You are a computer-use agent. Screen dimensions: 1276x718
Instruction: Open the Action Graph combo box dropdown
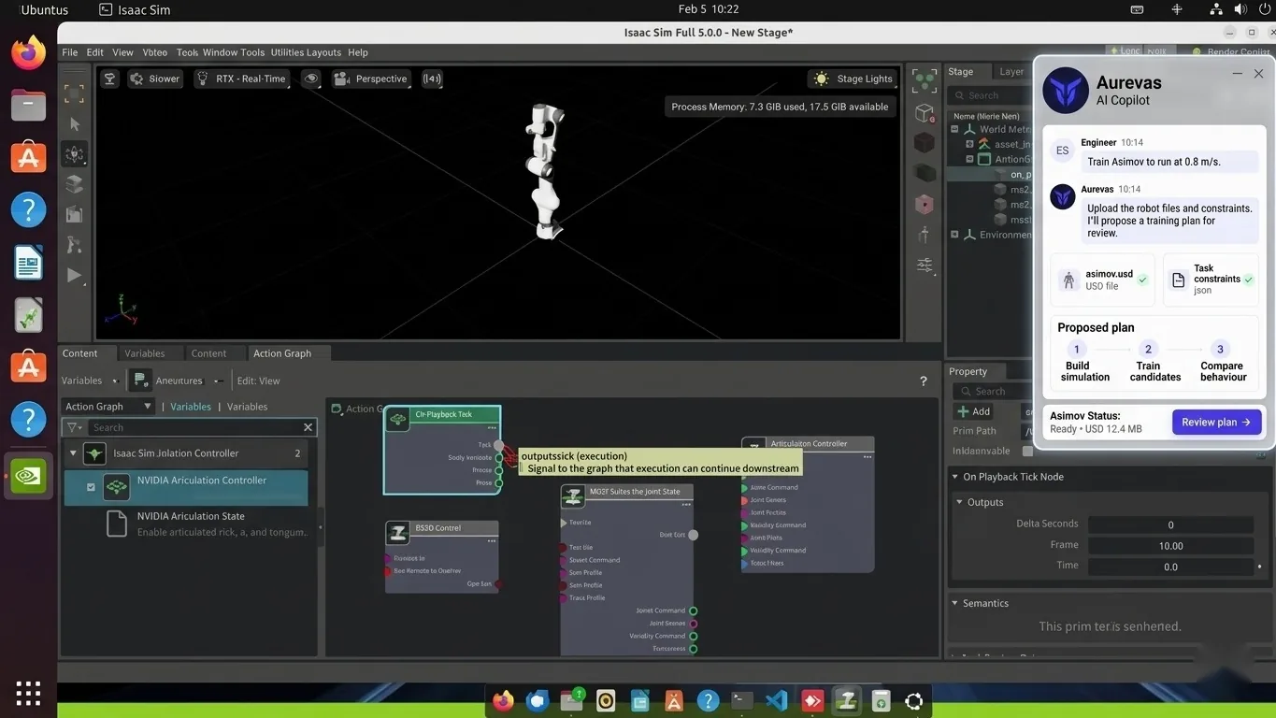108,407
